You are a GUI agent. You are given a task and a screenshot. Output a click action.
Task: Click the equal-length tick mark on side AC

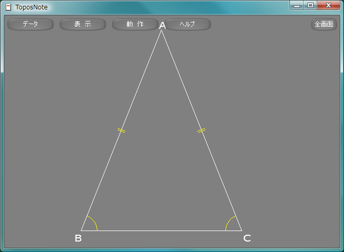pos(201,130)
